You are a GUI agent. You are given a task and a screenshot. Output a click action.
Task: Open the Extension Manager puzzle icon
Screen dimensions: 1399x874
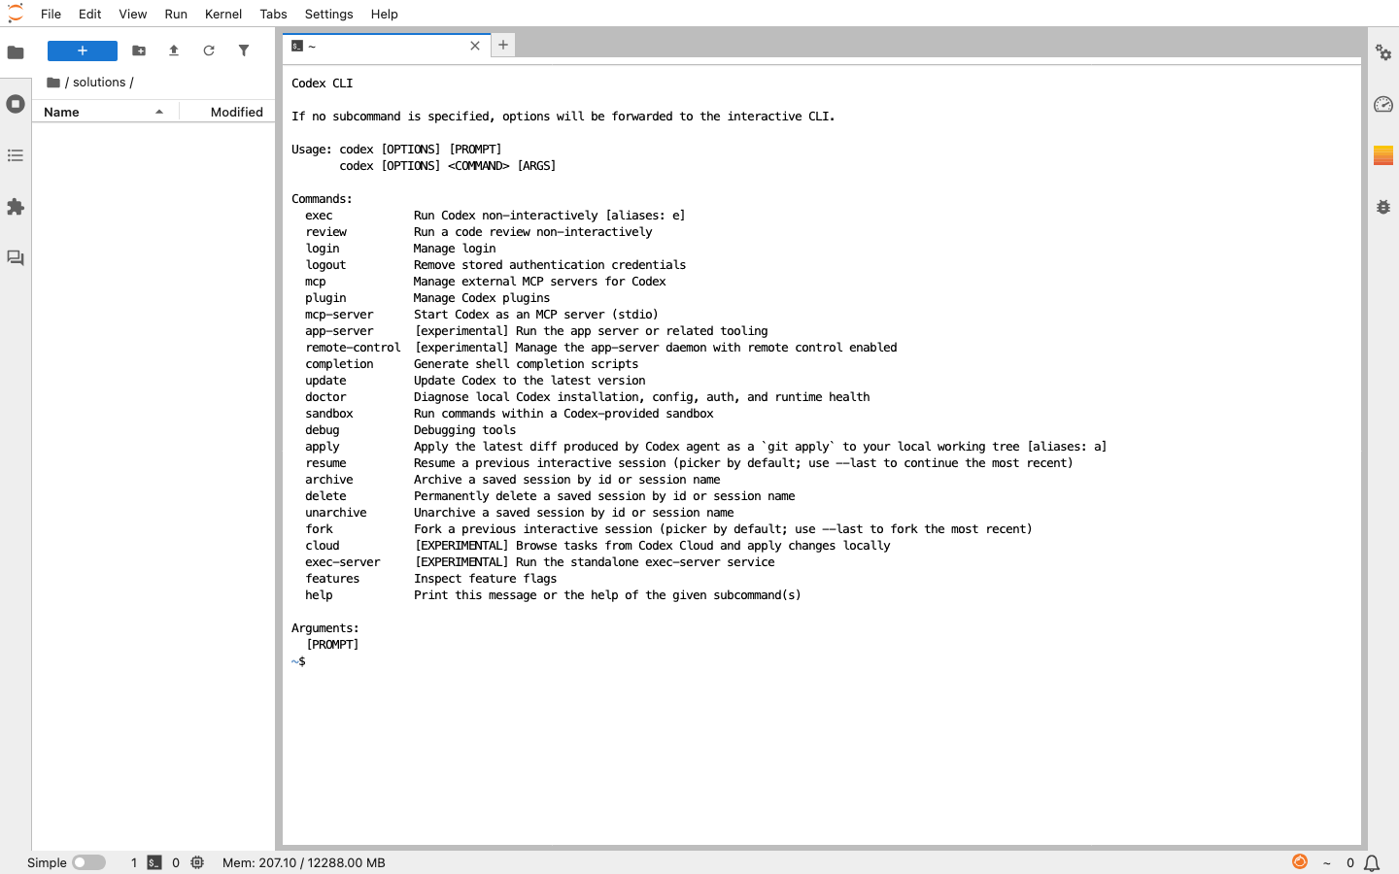(16, 207)
